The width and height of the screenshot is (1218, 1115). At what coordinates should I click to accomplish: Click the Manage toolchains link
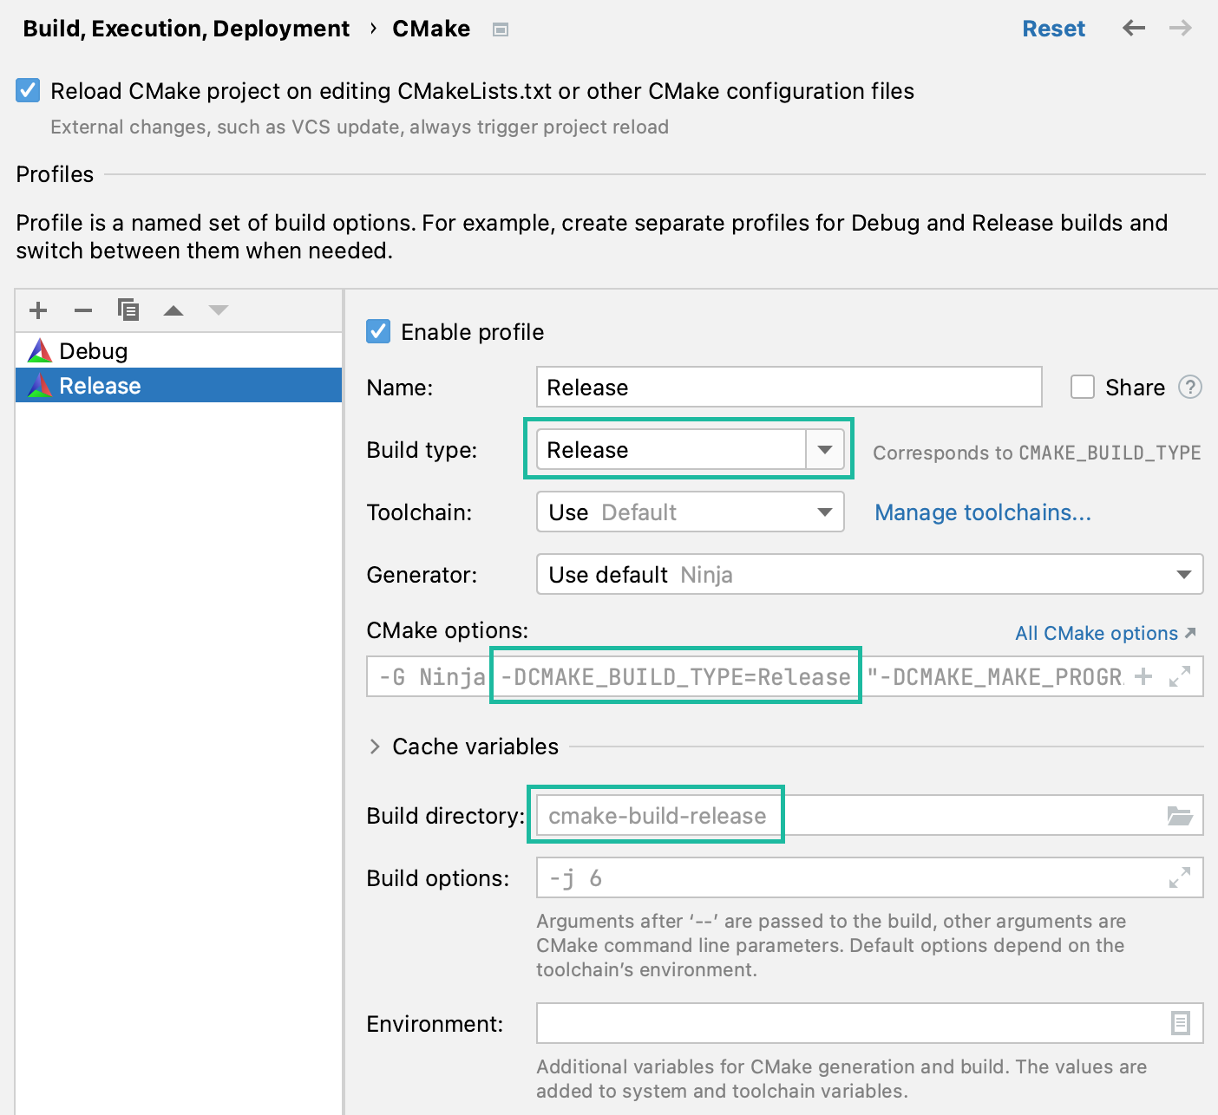pos(982,512)
